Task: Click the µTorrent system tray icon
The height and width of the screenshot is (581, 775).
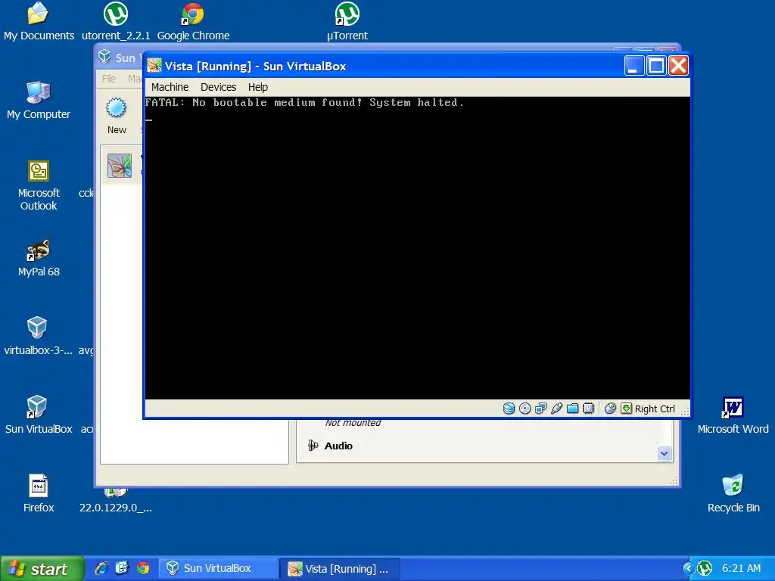Action: [x=705, y=569]
